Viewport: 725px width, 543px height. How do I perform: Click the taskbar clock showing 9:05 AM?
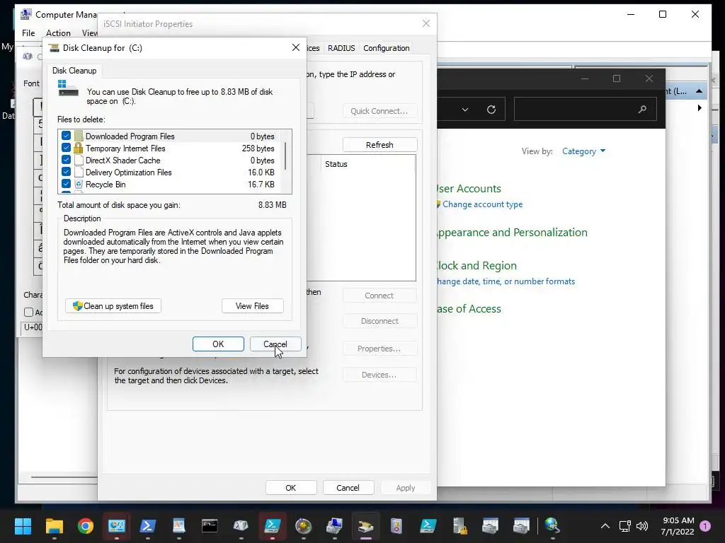click(678, 526)
